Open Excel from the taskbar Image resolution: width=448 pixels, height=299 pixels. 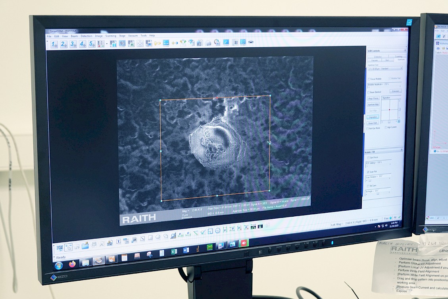[174, 252]
